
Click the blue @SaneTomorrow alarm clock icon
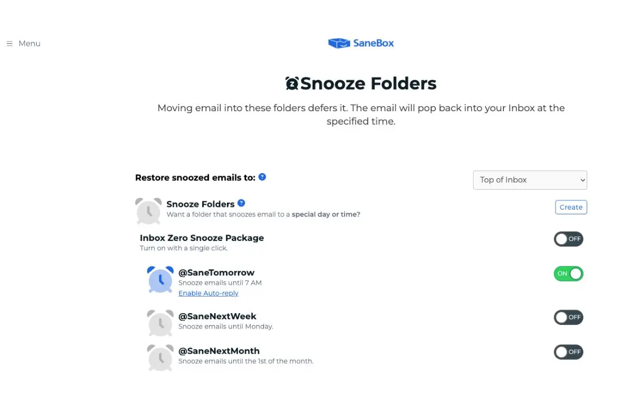(x=160, y=281)
